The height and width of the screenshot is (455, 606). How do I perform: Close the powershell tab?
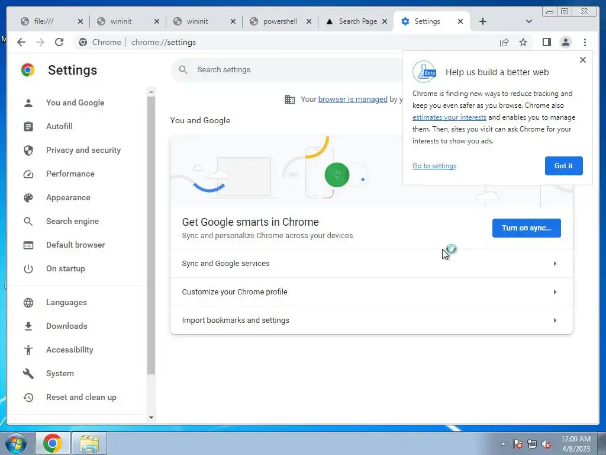pyautogui.click(x=309, y=21)
